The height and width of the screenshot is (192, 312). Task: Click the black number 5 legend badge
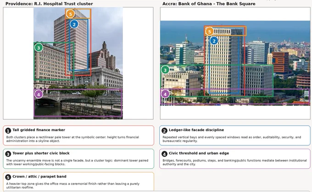tap(8, 177)
